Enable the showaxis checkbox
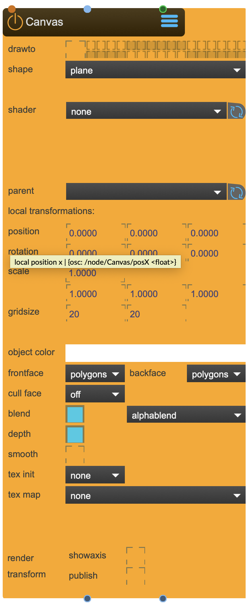 point(135,555)
